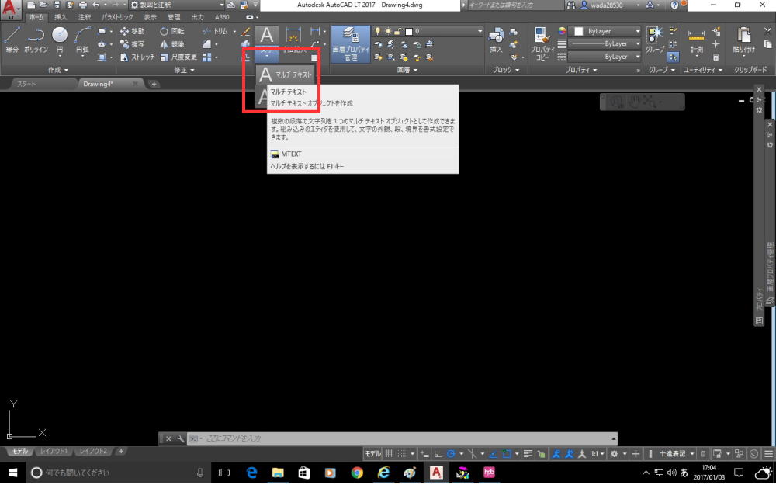Click the Group (グループ) icon
The image size is (776, 485).
[x=655, y=40]
